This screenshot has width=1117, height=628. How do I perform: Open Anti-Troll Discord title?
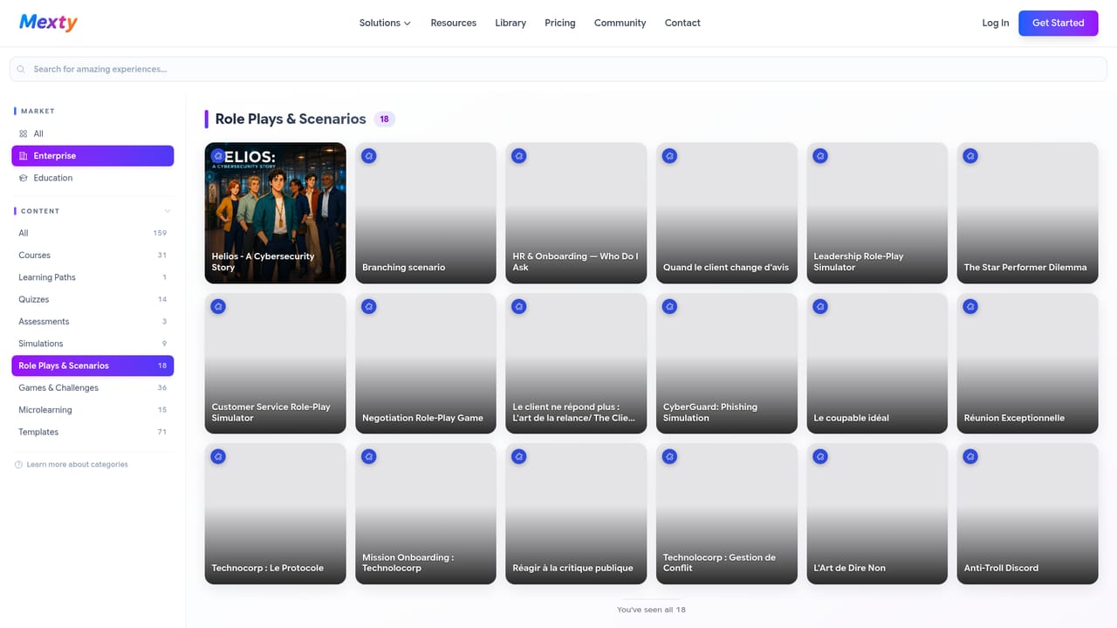click(1001, 568)
